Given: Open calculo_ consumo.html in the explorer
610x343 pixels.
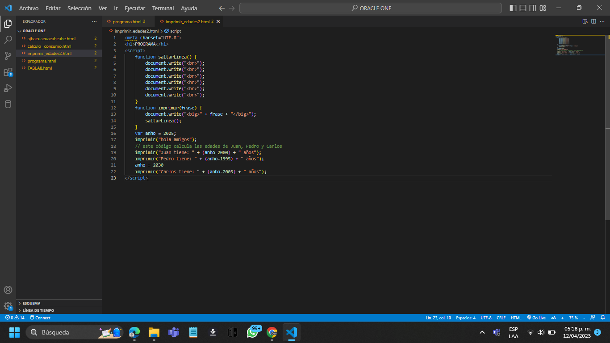Looking at the screenshot, I should click(59, 46).
